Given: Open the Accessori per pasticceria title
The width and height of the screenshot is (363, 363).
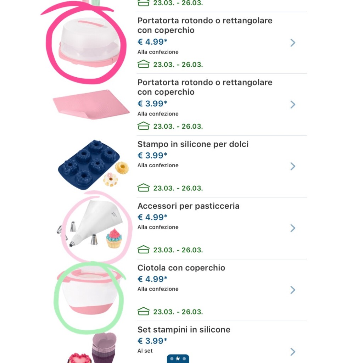Looking at the screenshot, I should [x=189, y=206].
